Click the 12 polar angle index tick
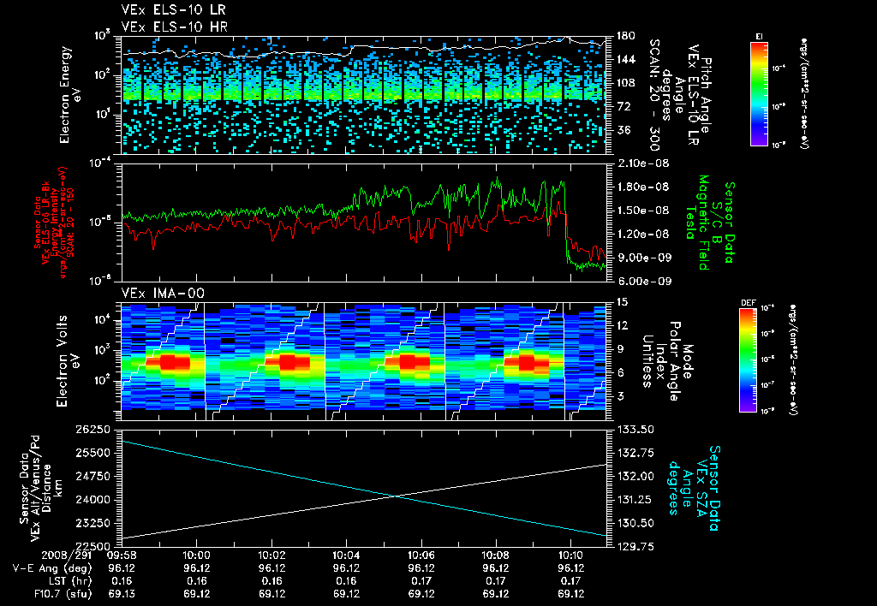877x606 pixels. 622,325
